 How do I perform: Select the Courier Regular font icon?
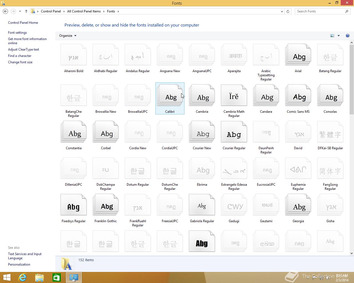tap(234, 132)
